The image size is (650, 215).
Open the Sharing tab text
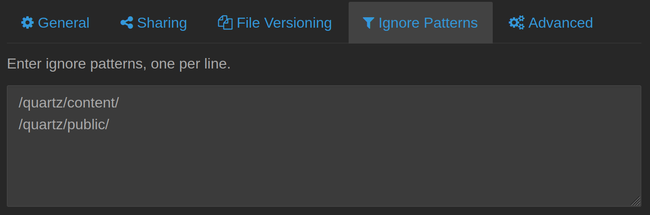click(x=162, y=23)
